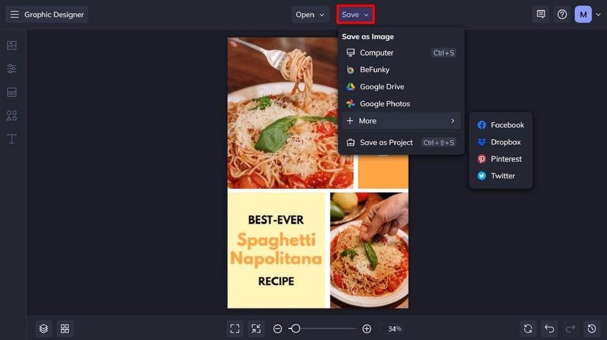Open the hamburger main menu
Image resolution: width=607 pixels, height=340 pixels.
(14, 14)
